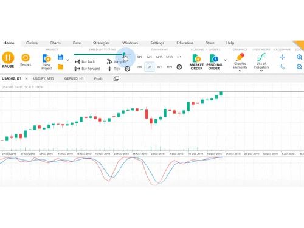Open timeframe settings gear icon
The image size is (304, 228).
pos(179,67)
